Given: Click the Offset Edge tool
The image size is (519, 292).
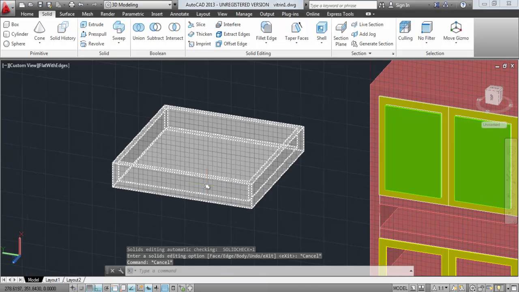Looking at the screenshot, I should pyautogui.click(x=232, y=44).
